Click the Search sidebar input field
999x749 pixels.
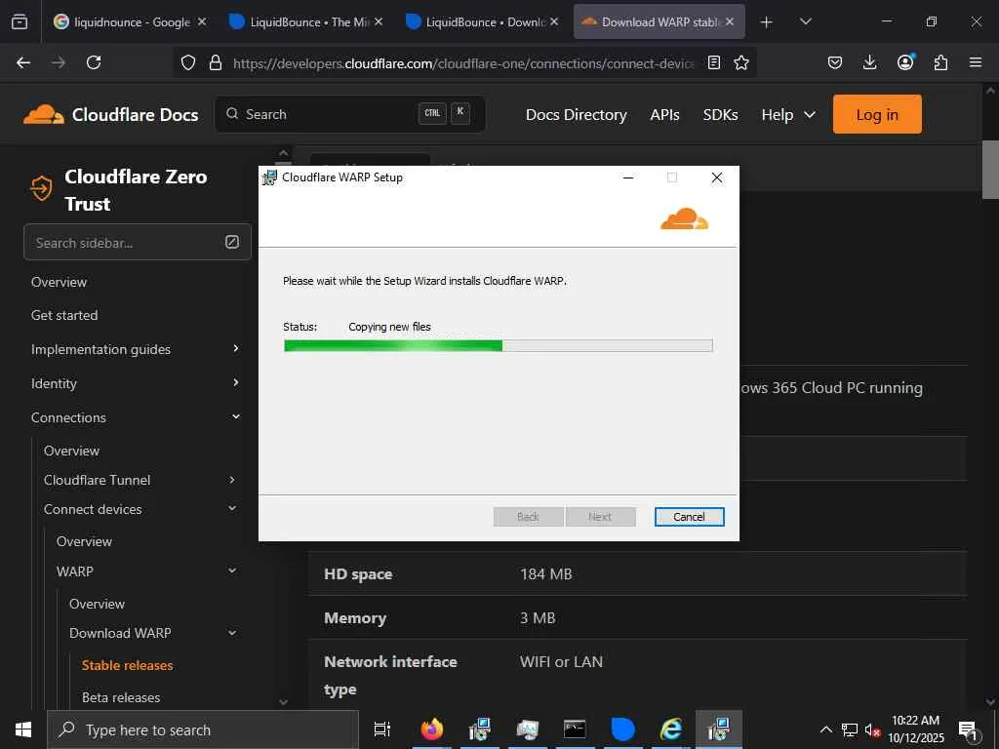click(138, 242)
